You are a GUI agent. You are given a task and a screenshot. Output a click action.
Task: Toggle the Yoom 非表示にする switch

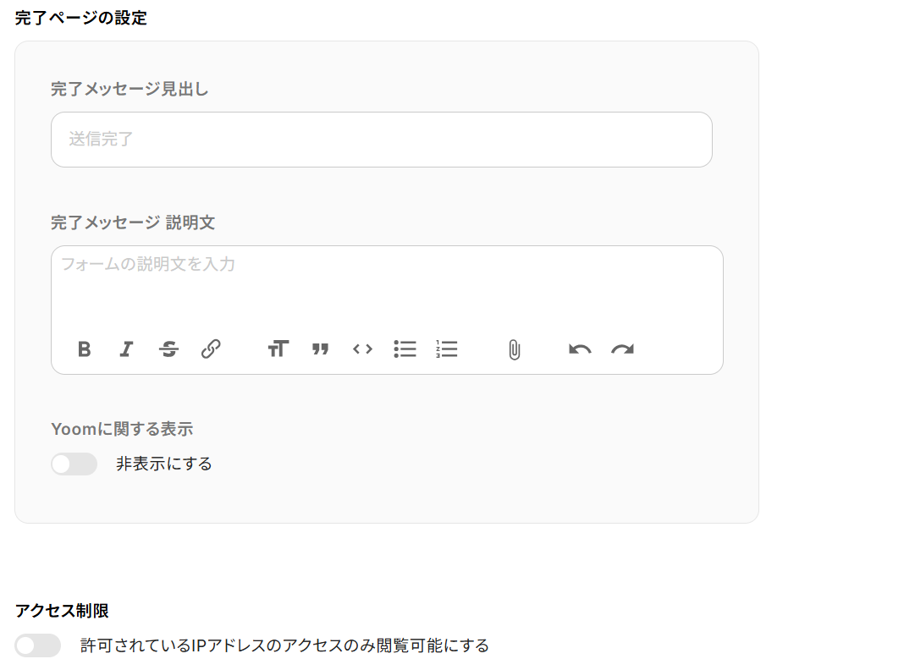[x=74, y=464]
